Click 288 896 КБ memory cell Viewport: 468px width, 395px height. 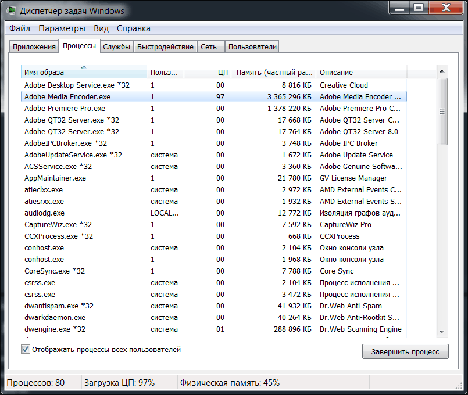(x=292, y=329)
